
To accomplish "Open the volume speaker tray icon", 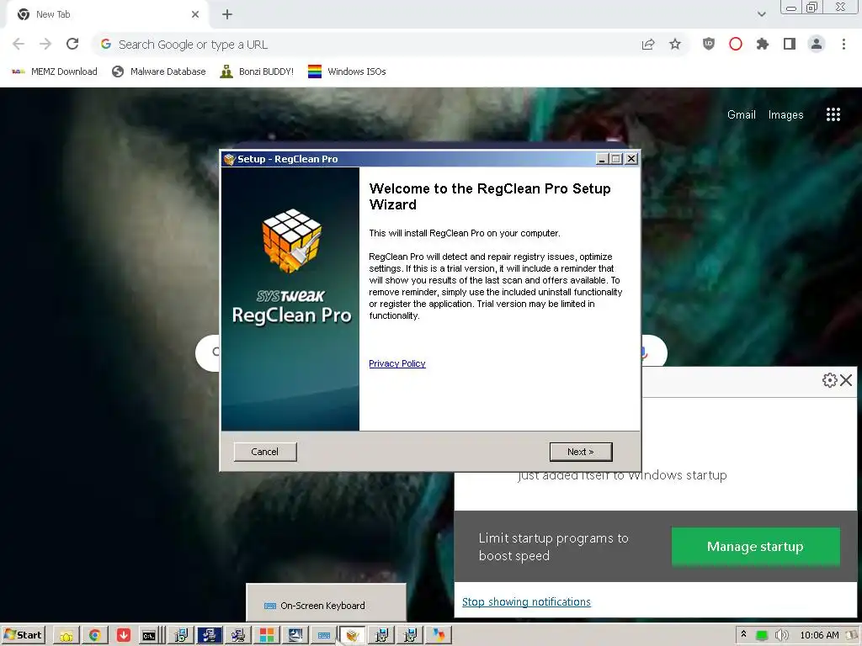I will (x=781, y=636).
